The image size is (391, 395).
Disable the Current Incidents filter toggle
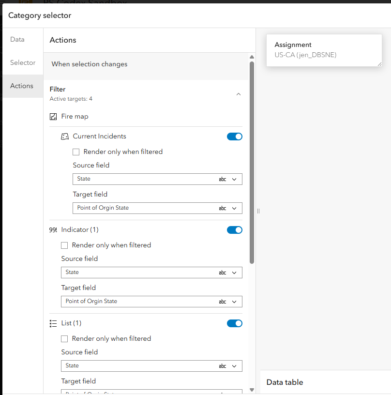[235, 137]
